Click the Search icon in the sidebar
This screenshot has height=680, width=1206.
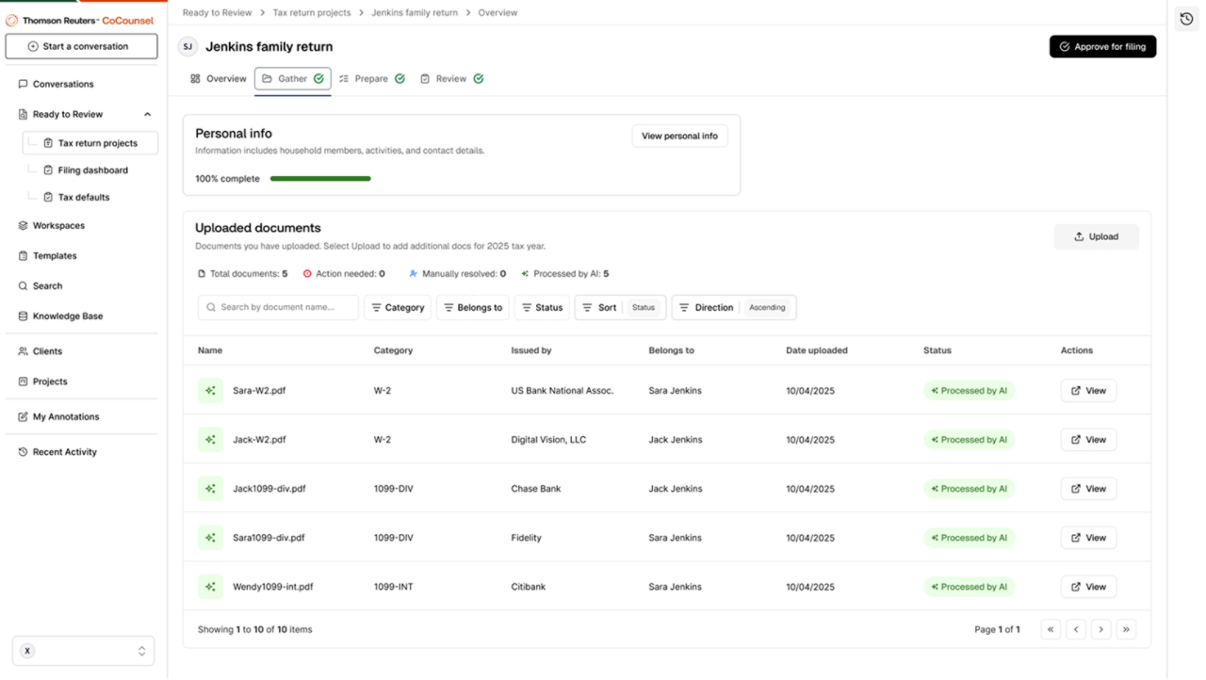[x=22, y=285]
